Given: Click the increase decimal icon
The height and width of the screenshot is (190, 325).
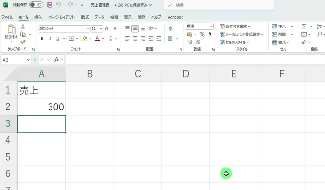Looking at the screenshot, I should point(189,42).
